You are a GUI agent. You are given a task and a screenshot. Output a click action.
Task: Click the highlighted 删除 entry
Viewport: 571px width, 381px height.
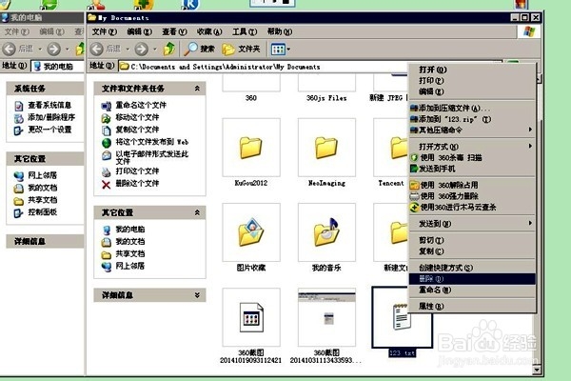(472, 279)
